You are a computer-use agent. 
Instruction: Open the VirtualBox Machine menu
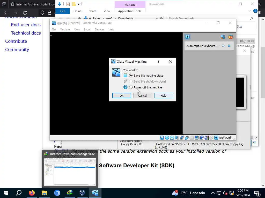tap(65, 29)
